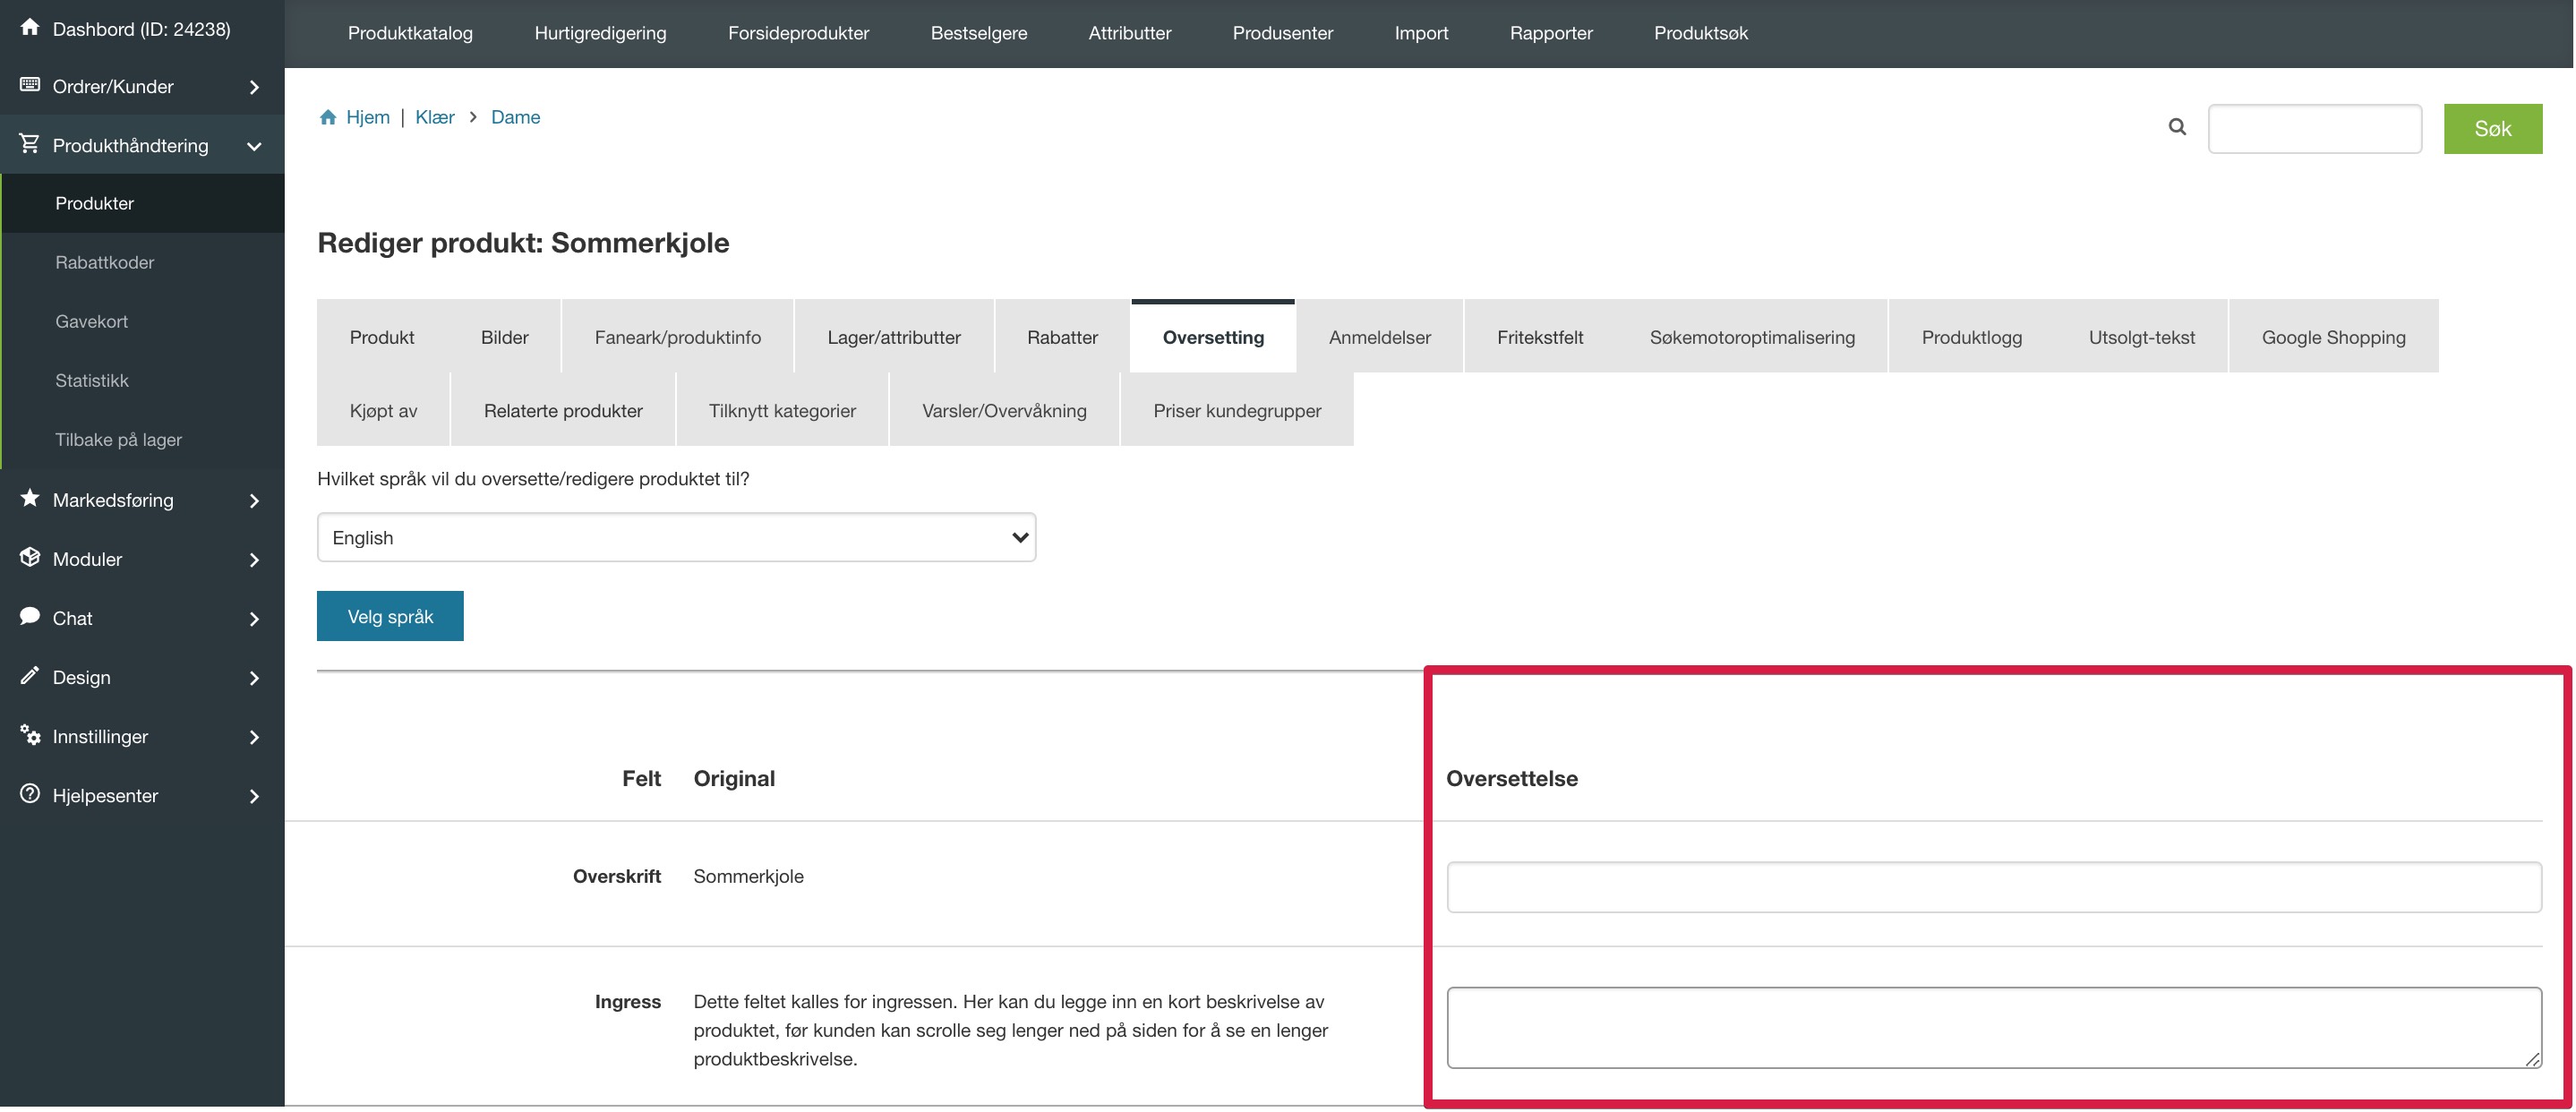Expand the Moduler sidebar chevron

click(x=254, y=560)
